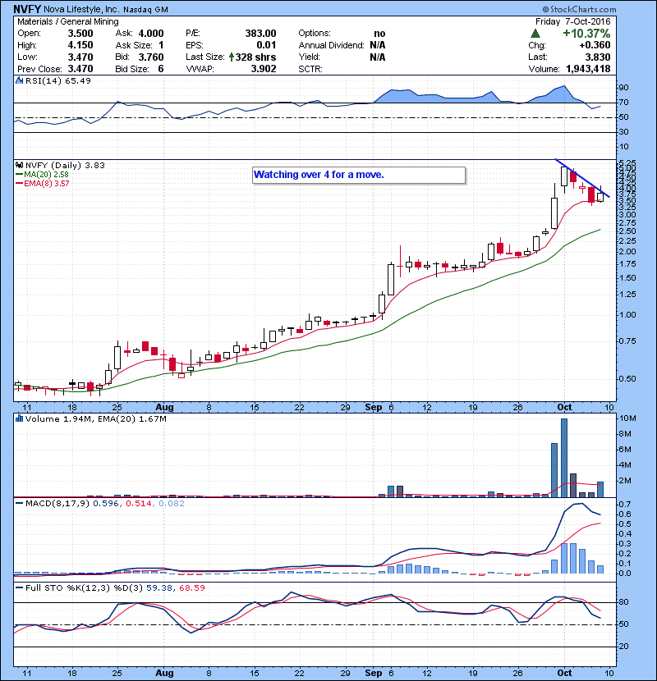Select the MACD histogram value 0.082
The image size is (657, 681).
(172, 504)
